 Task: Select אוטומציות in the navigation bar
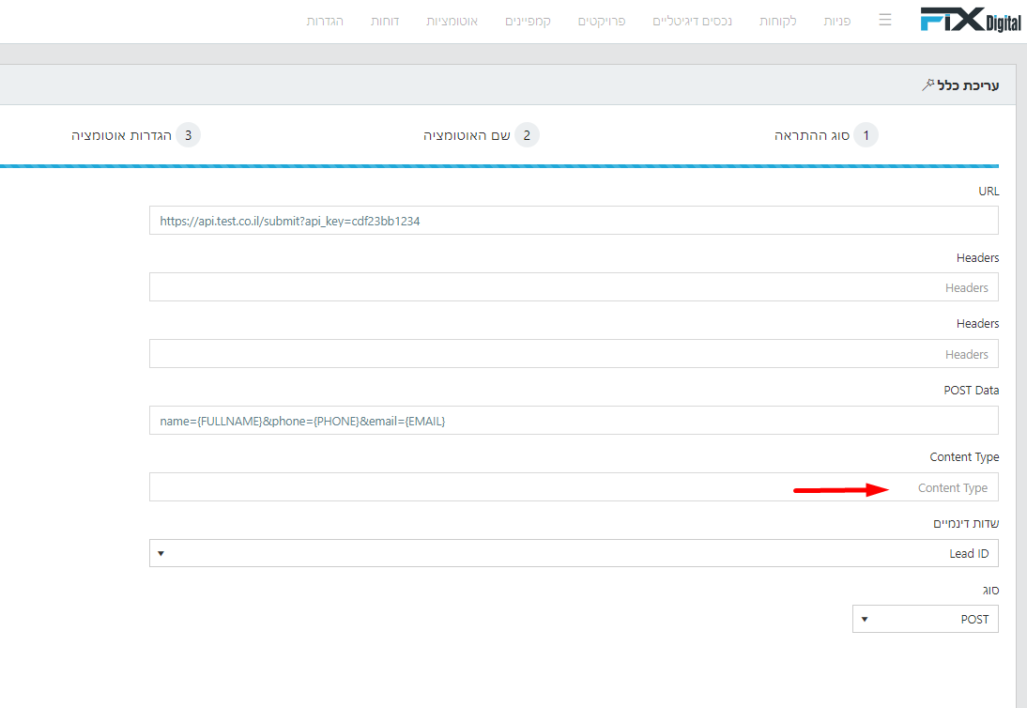[452, 21]
